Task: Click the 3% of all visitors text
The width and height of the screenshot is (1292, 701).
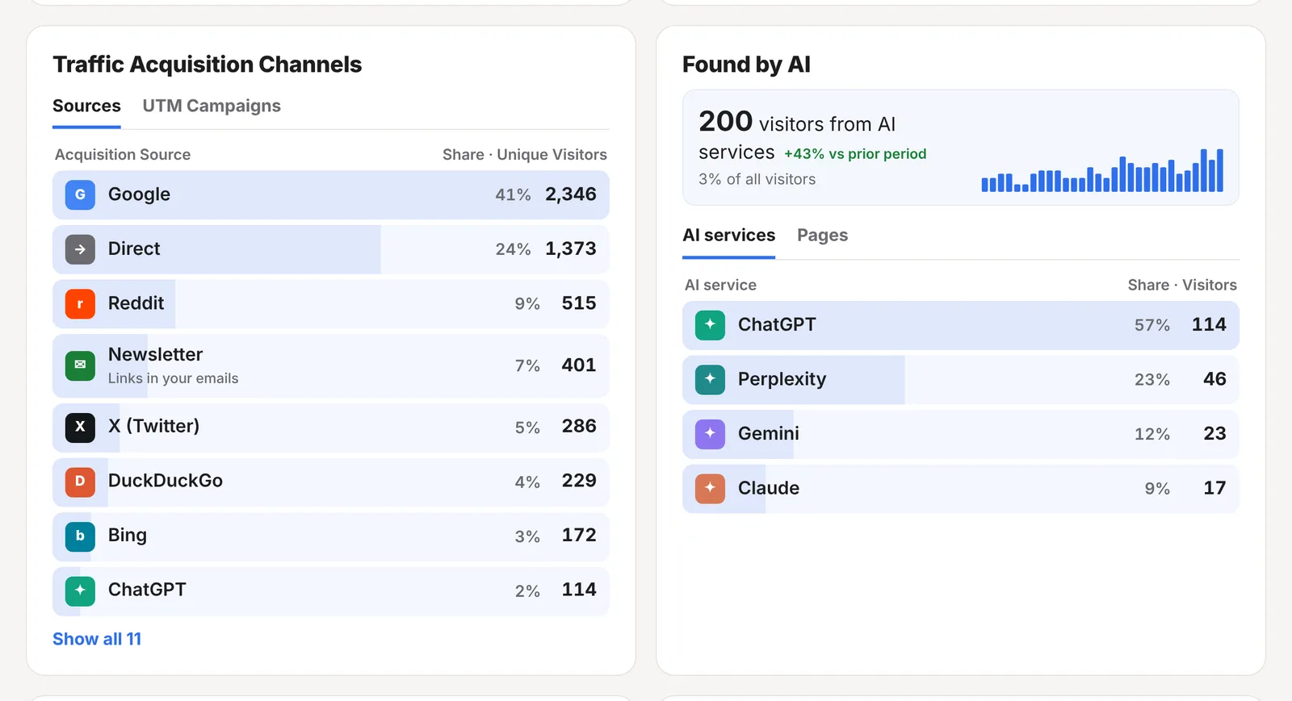Action: coord(757,179)
